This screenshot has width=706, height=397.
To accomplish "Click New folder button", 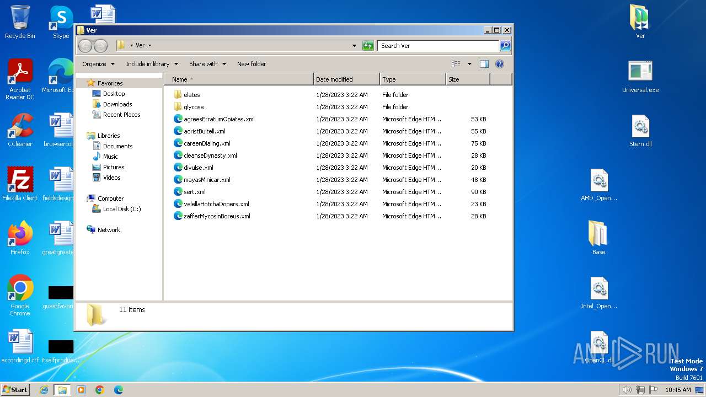I will click(x=252, y=64).
